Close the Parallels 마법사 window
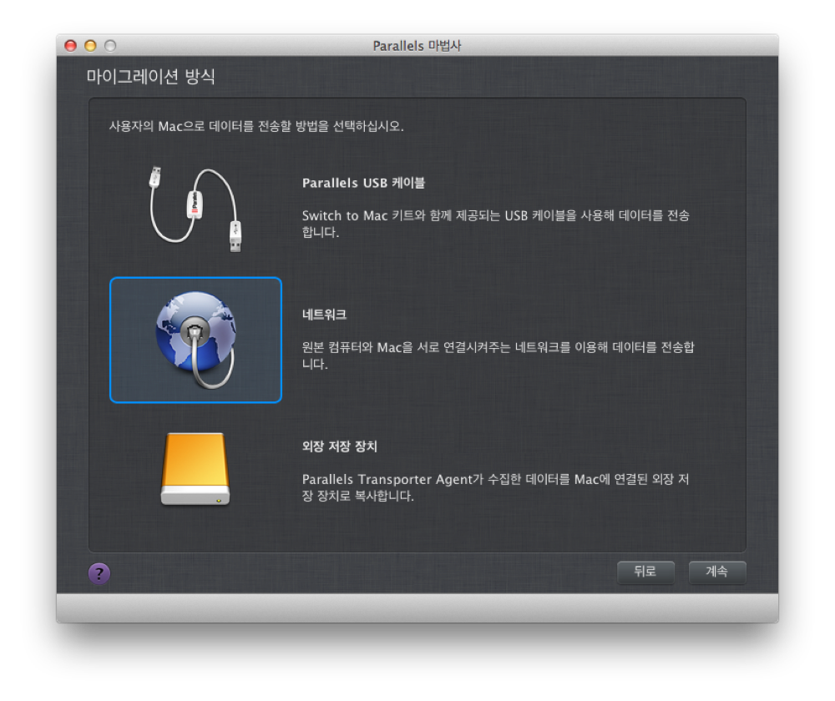 [70, 46]
